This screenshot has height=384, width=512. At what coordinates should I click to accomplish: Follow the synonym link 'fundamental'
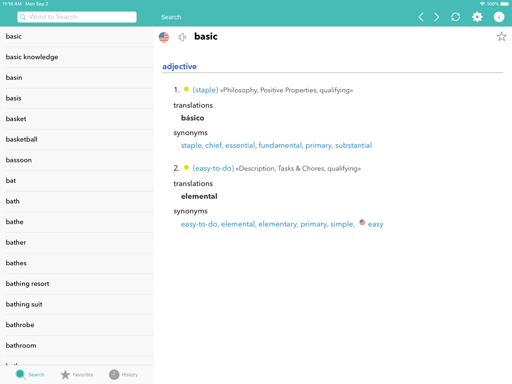(x=280, y=145)
